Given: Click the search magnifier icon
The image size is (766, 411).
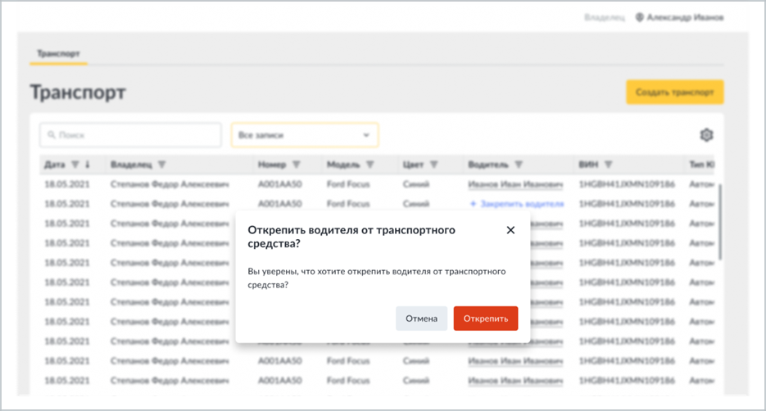Looking at the screenshot, I should pos(52,135).
